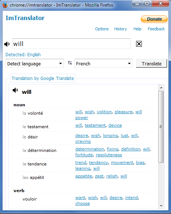Click 'le désir' translation text
Screen dimensions: 171x214
coord(30,137)
